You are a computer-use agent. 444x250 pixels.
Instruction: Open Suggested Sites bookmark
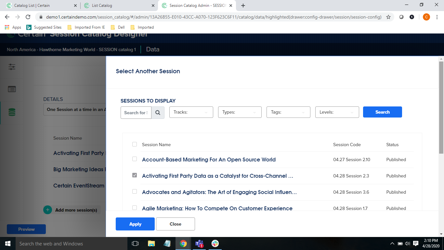[x=44, y=27]
